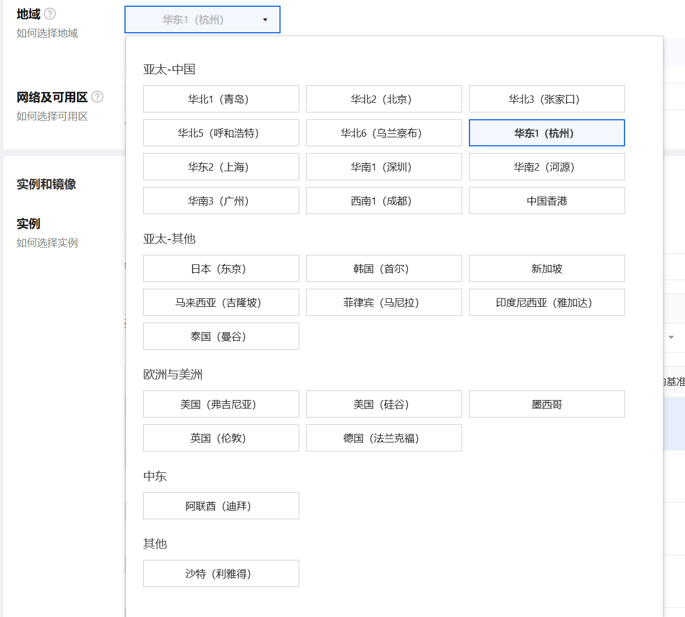Open the 华东1（杭州）region dropdown
This screenshot has height=617, width=685.
coord(202,20)
